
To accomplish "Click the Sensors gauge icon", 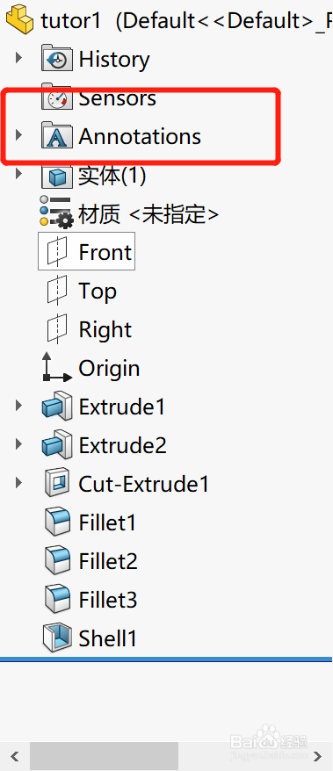I will click(x=57, y=97).
